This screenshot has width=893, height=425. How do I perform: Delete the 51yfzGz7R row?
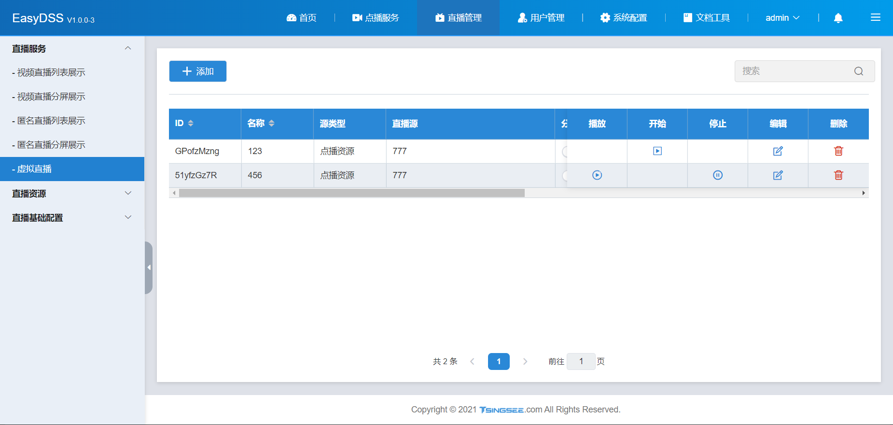coord(838,175)
